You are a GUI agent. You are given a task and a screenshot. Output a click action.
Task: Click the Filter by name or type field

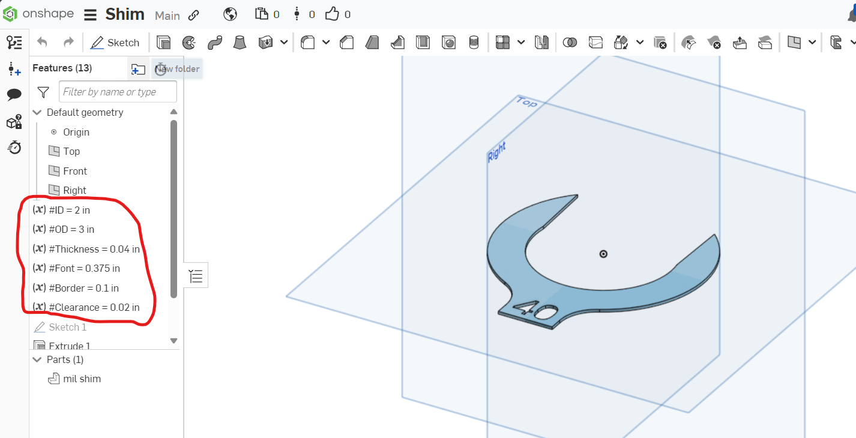(118, 91)
